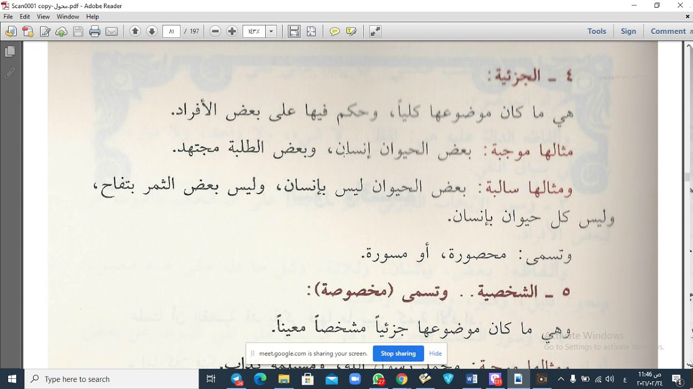Click the vertical scrollbar thumb

click(688, 177)
